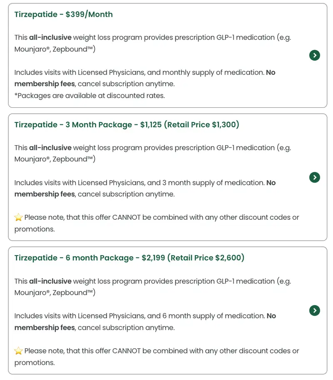Click green arrow on 6 month Package card
The height and width of the screenshot is (380, 333).
coord(315,310)
